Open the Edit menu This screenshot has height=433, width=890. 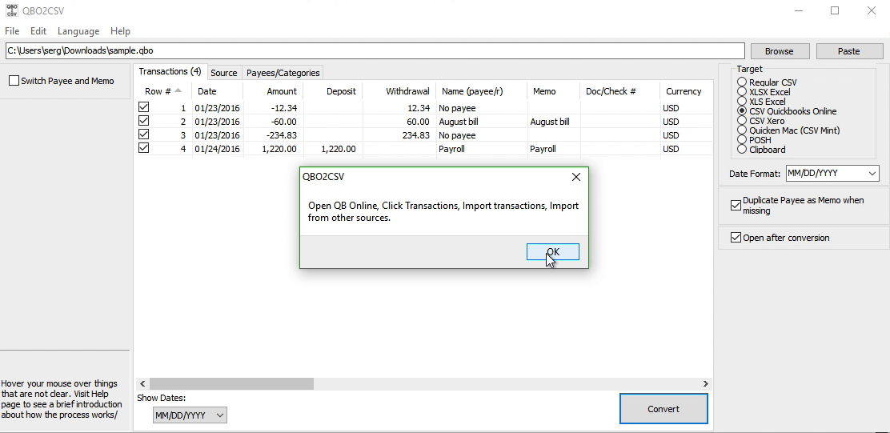pos(38,31)
